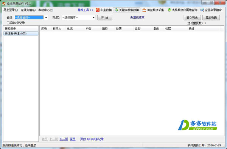
Task: Click the 推荐工具 >> label
Action: point(86,10)
